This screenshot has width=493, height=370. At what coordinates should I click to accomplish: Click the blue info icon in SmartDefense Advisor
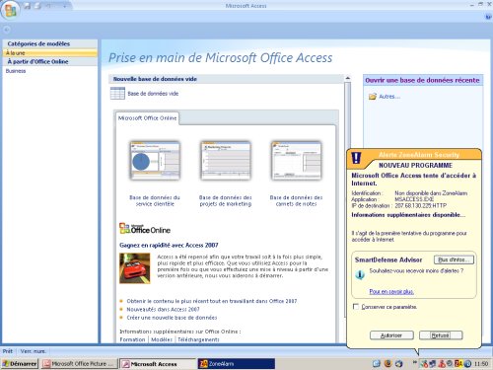tap(360, 274)
